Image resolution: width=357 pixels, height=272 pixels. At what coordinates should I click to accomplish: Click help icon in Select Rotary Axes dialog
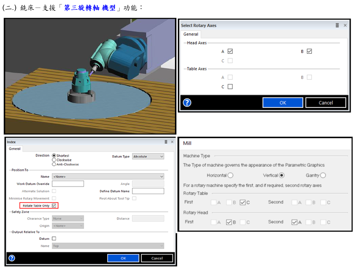tap(187, 103)
